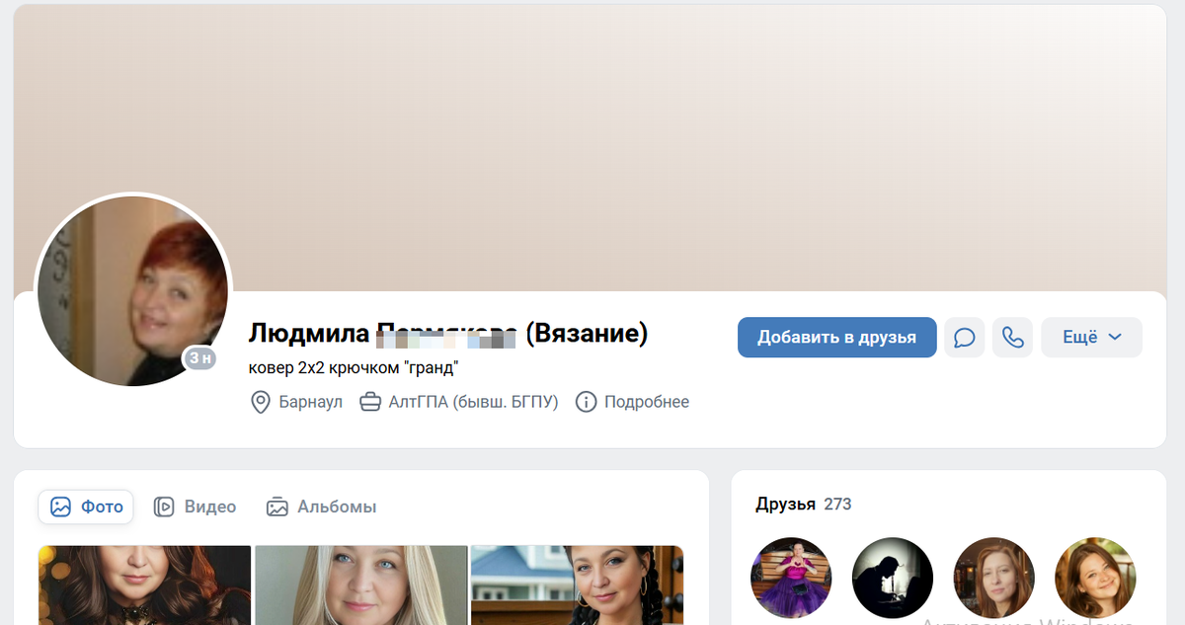Click the info icon beside Подробнее
Screen dimensions: 1185x625
[x=586, y=402]
